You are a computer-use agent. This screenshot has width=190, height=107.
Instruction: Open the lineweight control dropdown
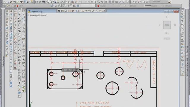154,6
